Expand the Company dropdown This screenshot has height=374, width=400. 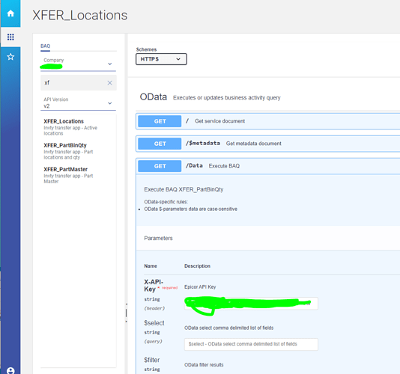[x=79, y=64]
